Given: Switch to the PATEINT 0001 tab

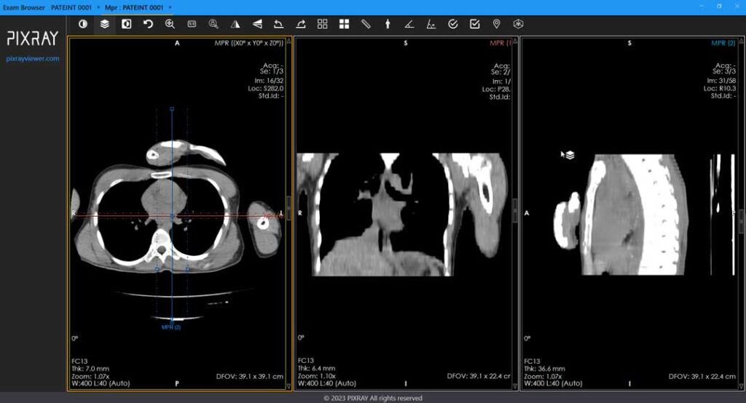Looking at the screenshot, I should pyautogui.click(x=71, y=7).
